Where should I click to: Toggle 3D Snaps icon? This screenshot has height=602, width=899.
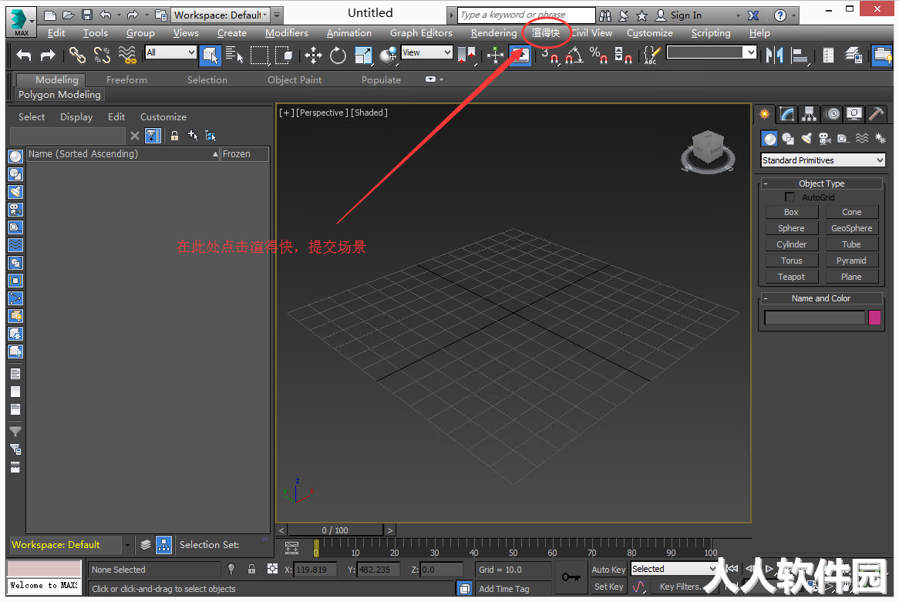pyautogui.click(x=551, y=55)
